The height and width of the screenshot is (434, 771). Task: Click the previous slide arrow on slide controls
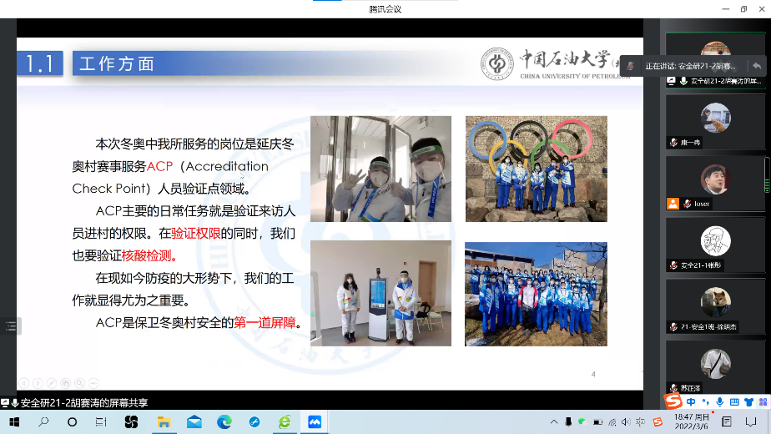pyautogui.click(x=25, y=383)
